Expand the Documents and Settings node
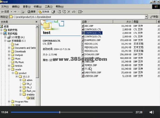Image resolution: width=160 pixels, height=118 pixels. pyautogui.click(x=9, y=48)
